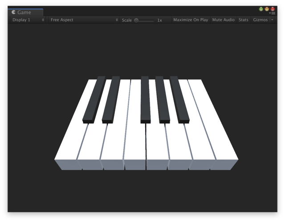Click the Gizmos button
The height and width of the screenshot is (222, 285).
point(260,20)
